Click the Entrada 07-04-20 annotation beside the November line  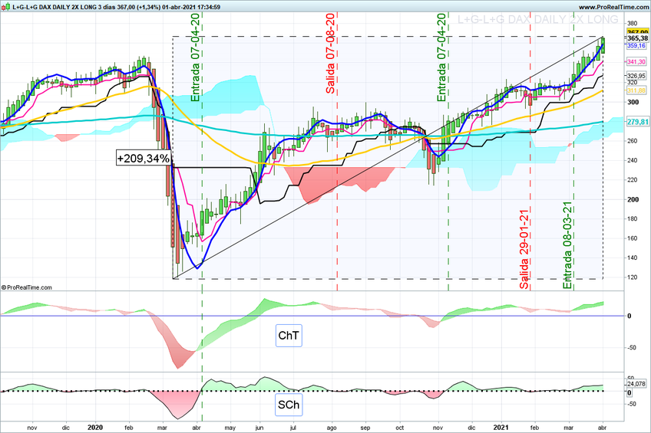coord(441,57)
